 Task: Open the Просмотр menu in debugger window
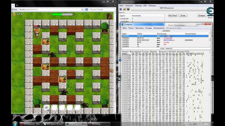139,28
